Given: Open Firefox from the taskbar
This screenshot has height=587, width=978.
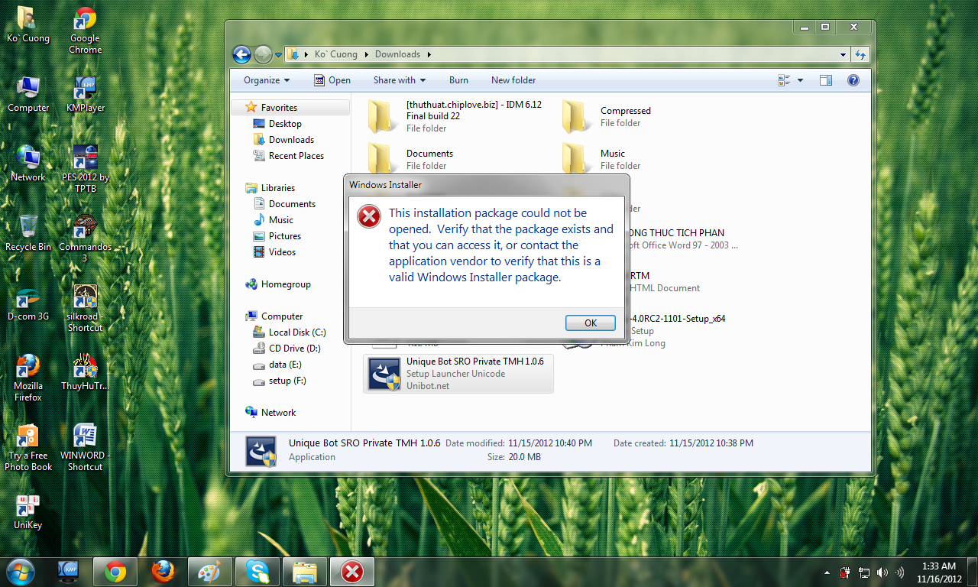Looking at the screenshot, I should pos(163,572).
